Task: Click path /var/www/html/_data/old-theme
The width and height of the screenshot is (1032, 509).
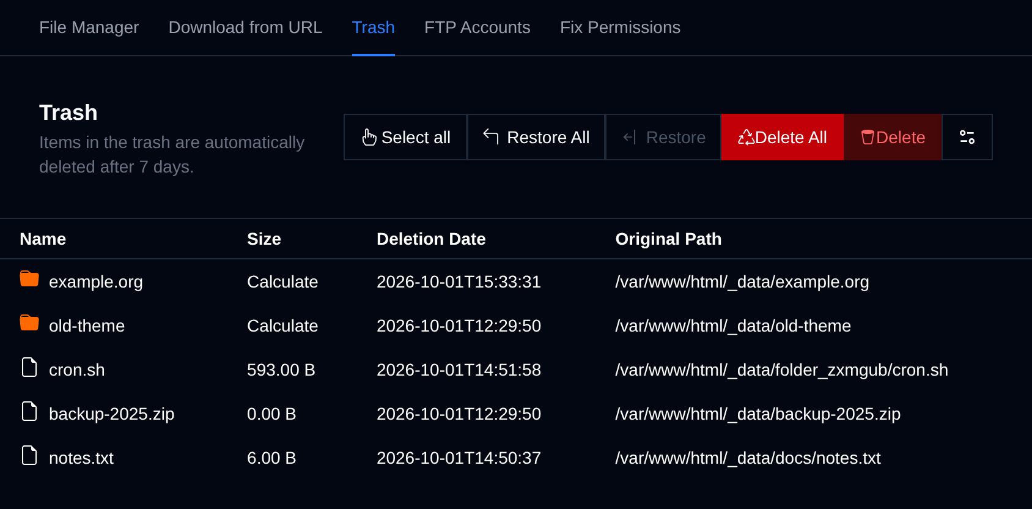Action: coord(733,325)
